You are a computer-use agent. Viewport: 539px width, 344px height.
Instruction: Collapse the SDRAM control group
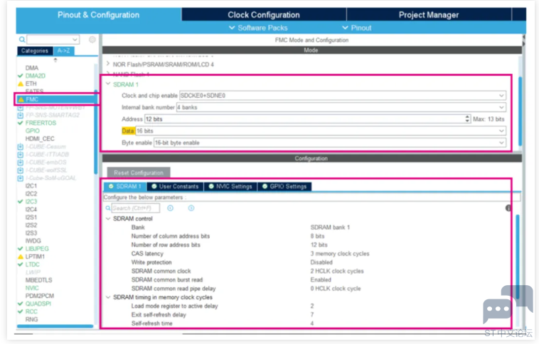tap(108, 218)
